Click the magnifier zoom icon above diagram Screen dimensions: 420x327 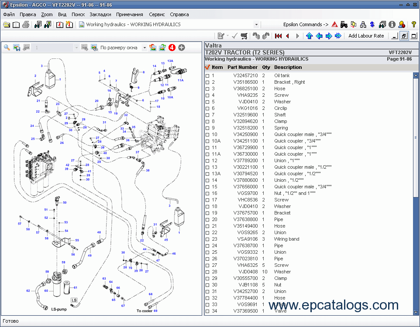coord(7,48)
